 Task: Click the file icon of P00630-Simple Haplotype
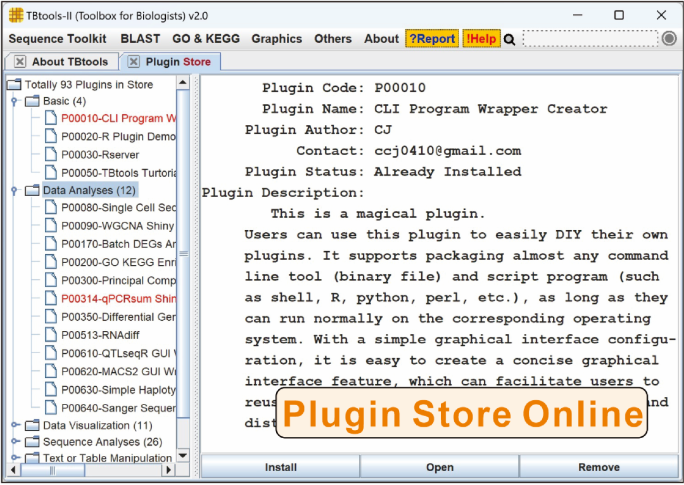[51, 389]
